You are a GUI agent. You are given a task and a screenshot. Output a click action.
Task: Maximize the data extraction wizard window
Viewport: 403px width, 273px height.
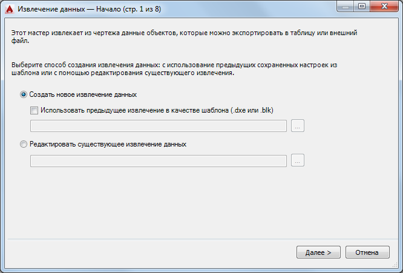[x=362, y=7]
